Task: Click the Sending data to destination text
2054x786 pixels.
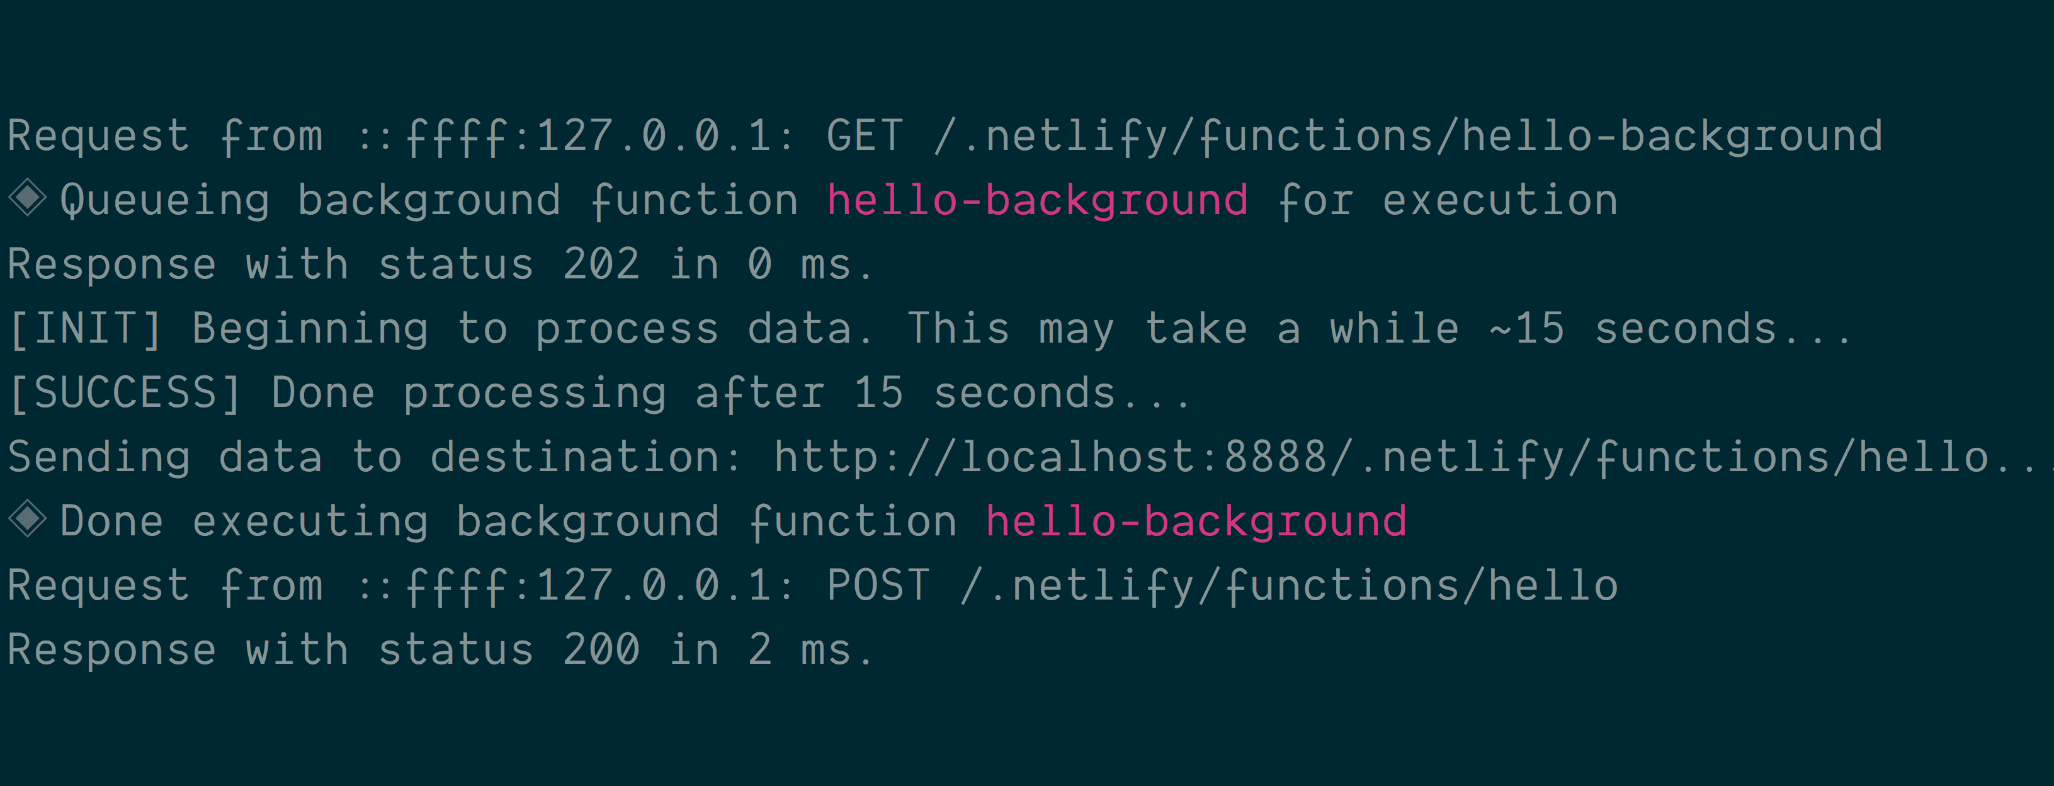Action: coord(375,458)
